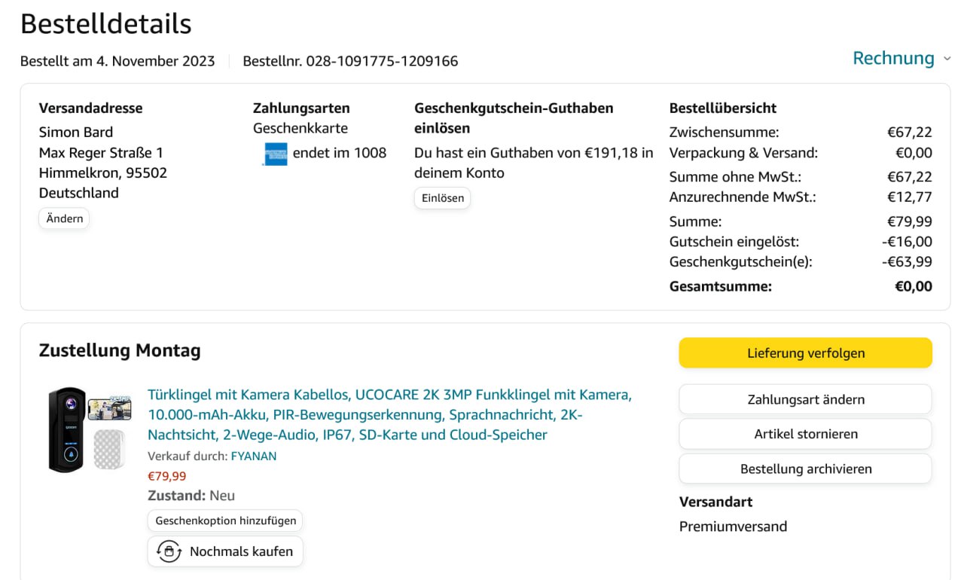The height and width of the screenshot is (580, 964).
Task: Click the Nochmals kaufen text
Action: point(241,551)
